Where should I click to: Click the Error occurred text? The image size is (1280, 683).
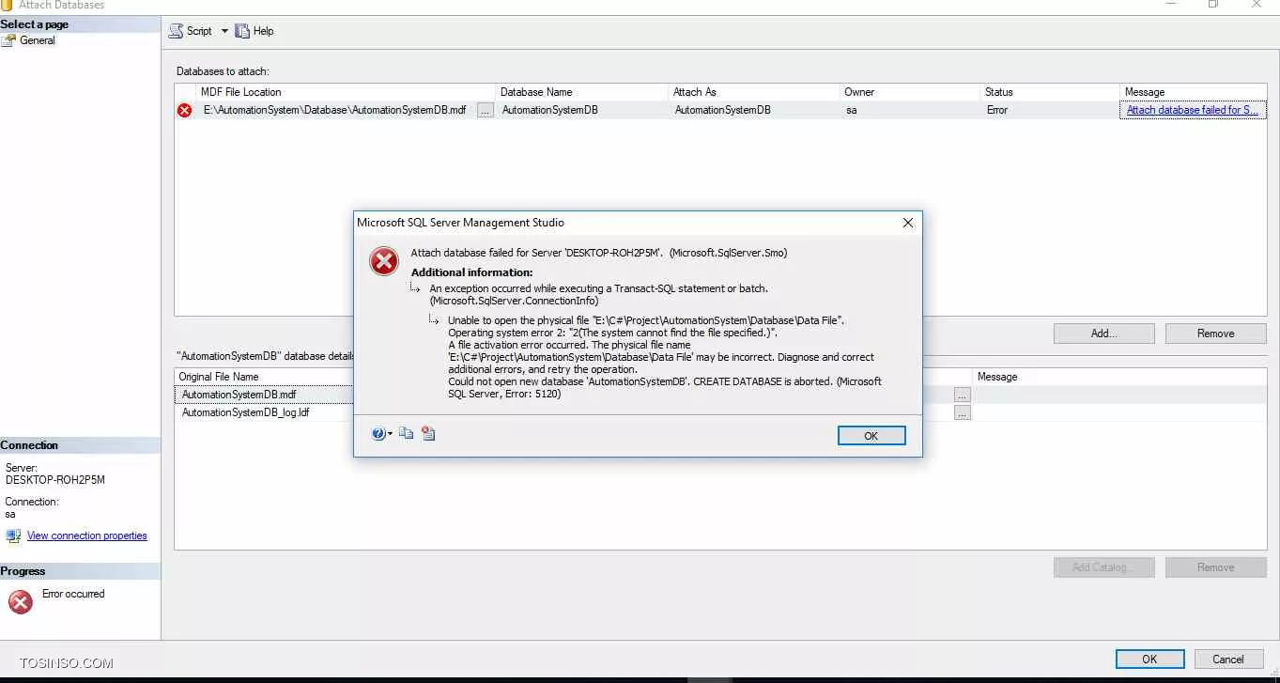73,594
